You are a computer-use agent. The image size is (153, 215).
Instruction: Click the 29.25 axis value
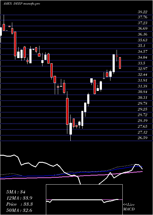pos(143,109)
